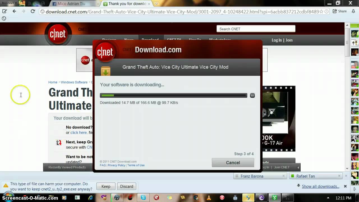Discard the flagged download
Viewport: 359px width, 202px height.
click(126, 186)
